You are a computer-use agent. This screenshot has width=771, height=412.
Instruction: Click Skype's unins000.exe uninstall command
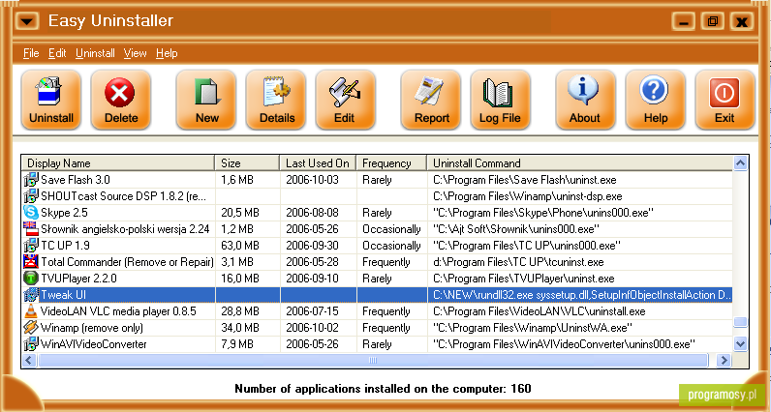pos(543,213)
